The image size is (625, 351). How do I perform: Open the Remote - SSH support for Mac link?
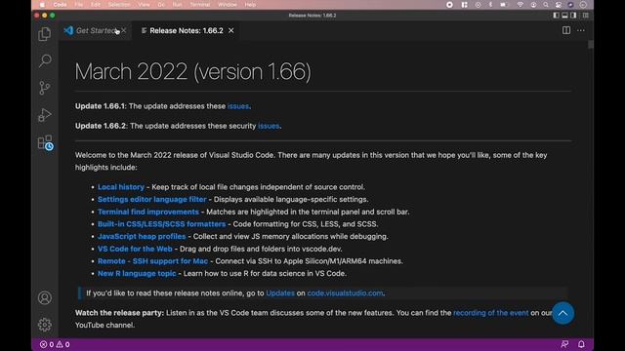click(x=152, y=261)
